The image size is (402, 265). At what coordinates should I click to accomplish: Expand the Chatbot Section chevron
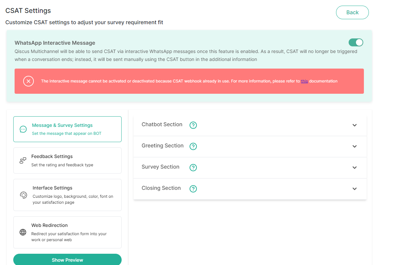pyautogui.click(x=355, y=125)
